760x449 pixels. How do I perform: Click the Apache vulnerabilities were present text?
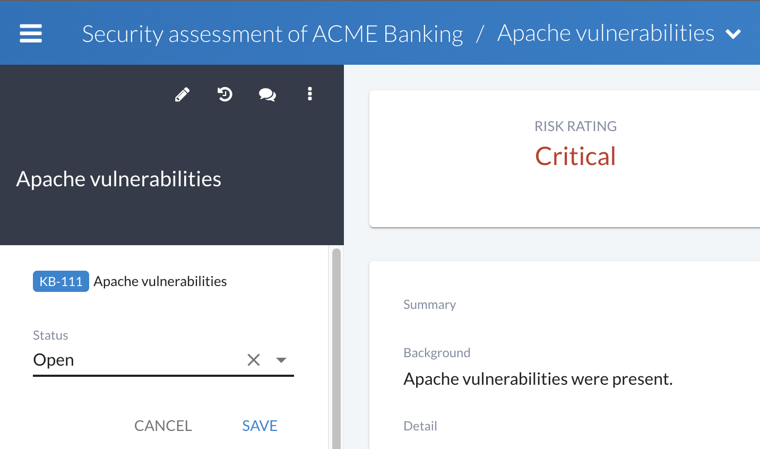[538, 379]
